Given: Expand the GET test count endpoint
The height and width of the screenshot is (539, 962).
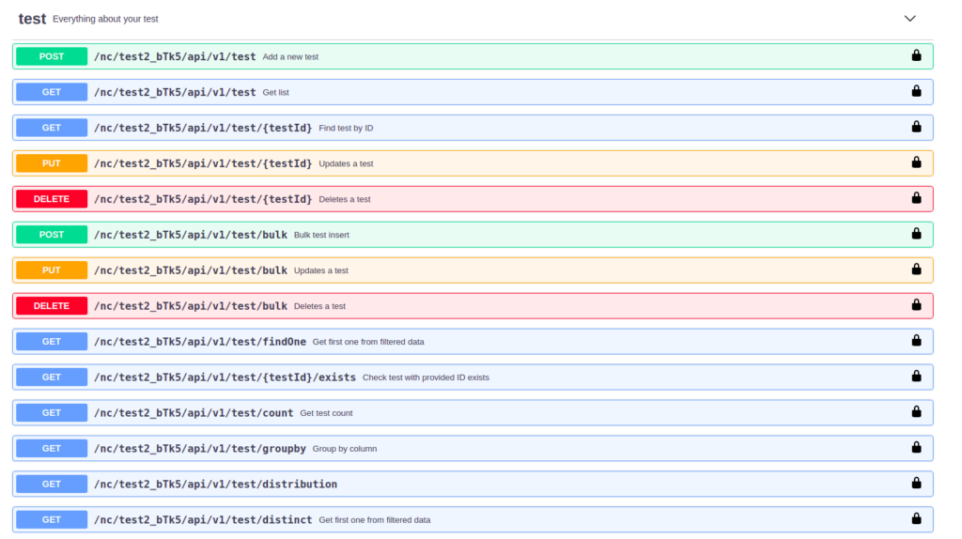Looking at the screenshot, I should tap(473, 412).
